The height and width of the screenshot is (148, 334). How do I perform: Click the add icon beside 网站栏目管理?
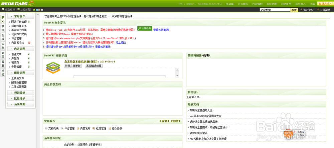click(29, 22)
